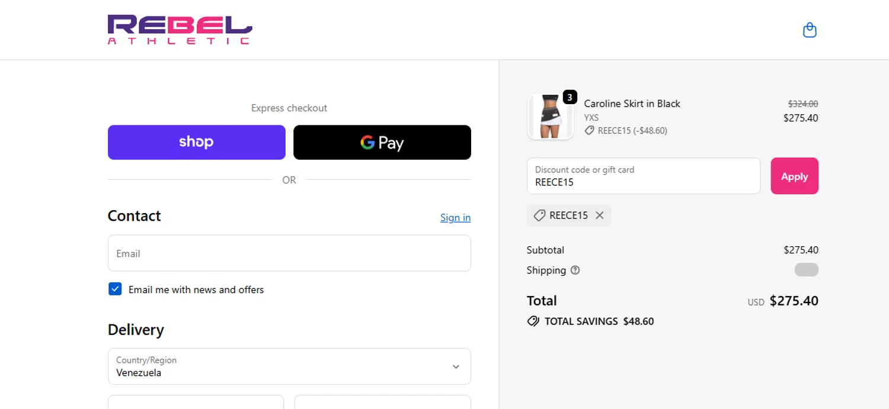Image resolution: width=889 pixels, height=409 pixels.
Task: Click the Caroline Skirt product thumbnail
Action: (x=550, y=117)
